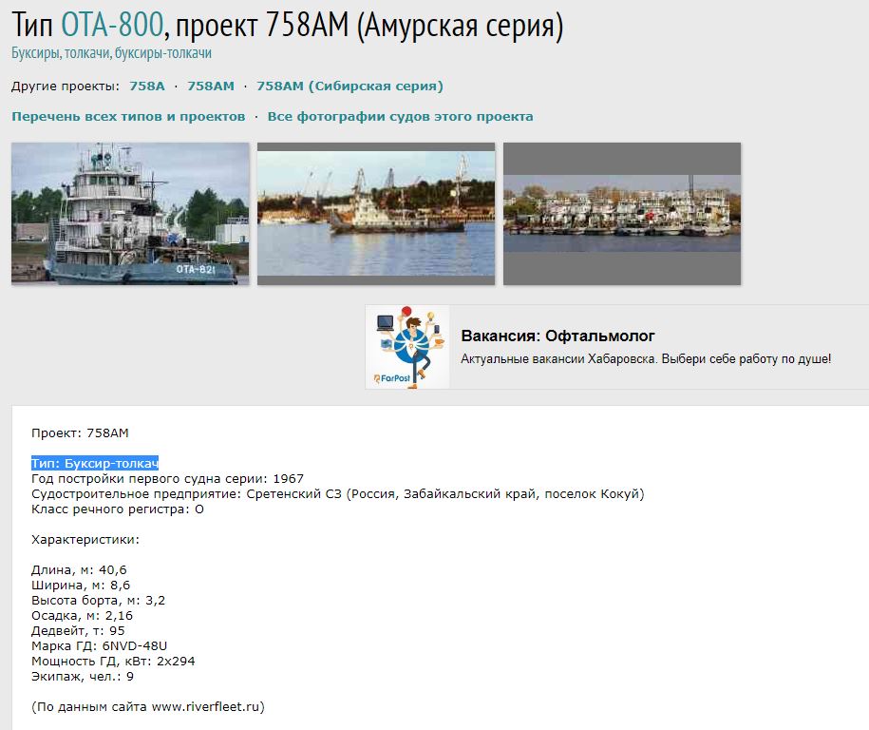Open Перечень всех типов и проектов

click(x=128, y=117)
